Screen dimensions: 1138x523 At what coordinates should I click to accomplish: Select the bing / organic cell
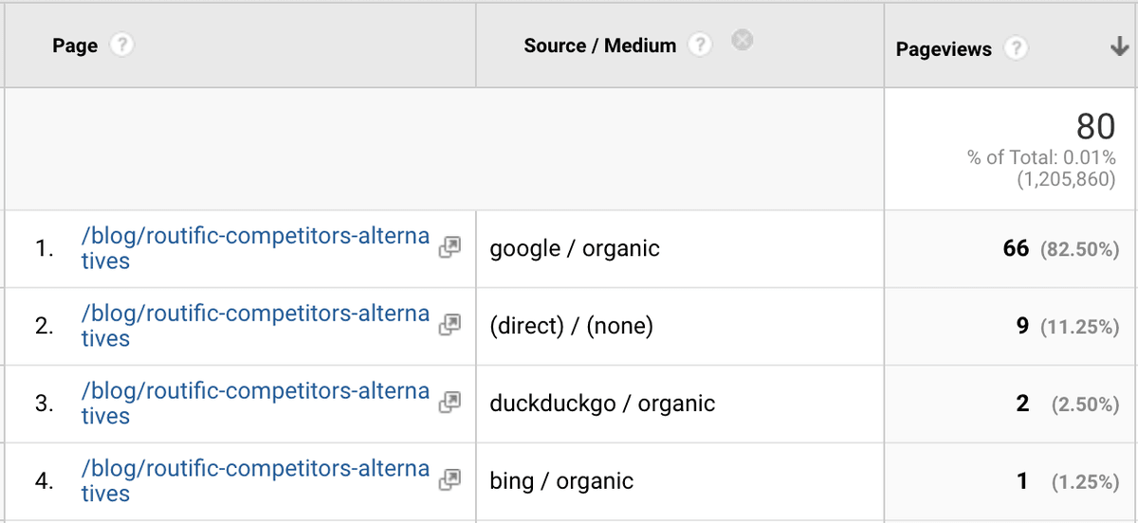pyautogui.click(x=680, y=481)
